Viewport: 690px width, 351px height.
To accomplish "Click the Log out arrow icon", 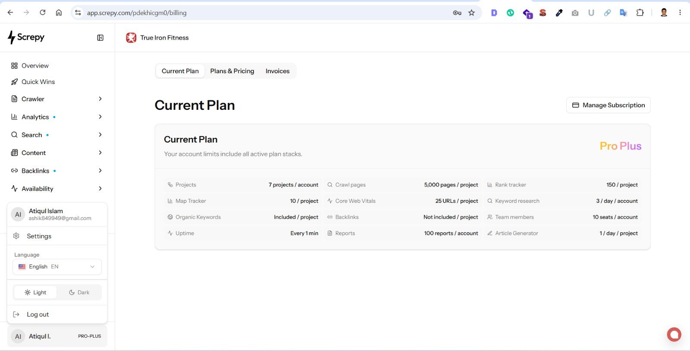I will 16,314.
